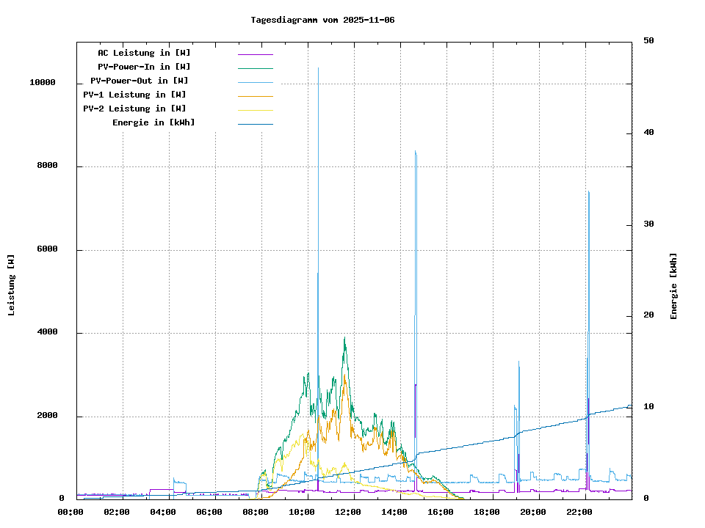The image size is (705, 528).
Task: Click the chart title Tagesdiagramm vom 2025-11-06
Action: (322, 20)
